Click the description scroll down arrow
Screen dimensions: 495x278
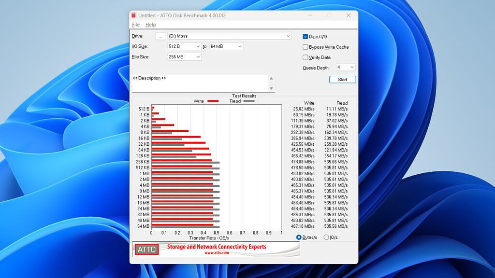click(271, 89)
